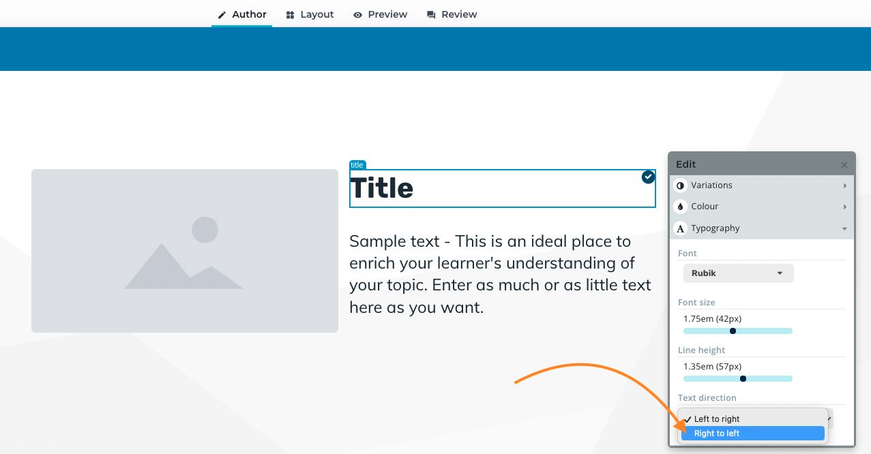
Task: Close the Edit panel
Action: (x=844, y=165)
